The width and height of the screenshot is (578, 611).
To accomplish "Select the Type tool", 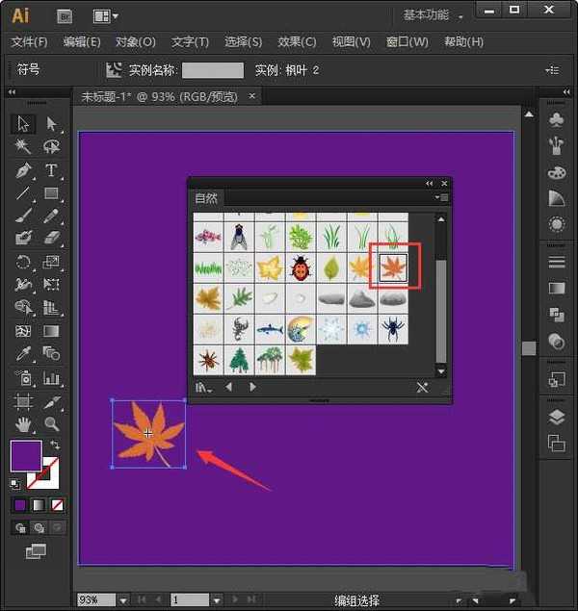I will click(51, 170).
